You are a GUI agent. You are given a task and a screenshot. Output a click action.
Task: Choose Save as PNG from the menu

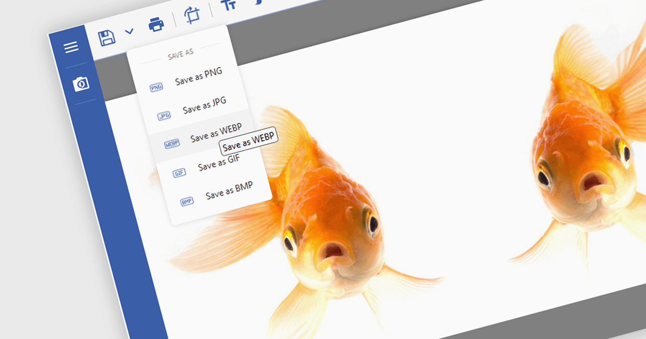pyautogui.click(x=198, y=76)
